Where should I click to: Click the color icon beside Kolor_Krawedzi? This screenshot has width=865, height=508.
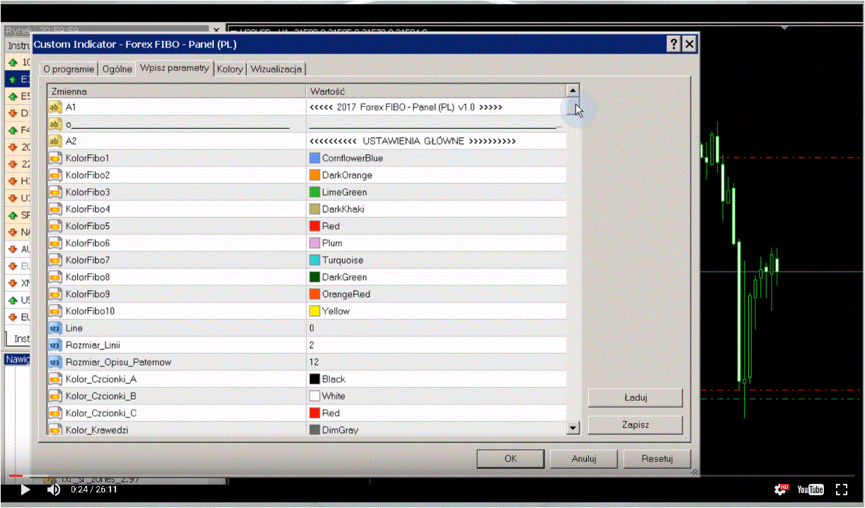pos(55,429)
